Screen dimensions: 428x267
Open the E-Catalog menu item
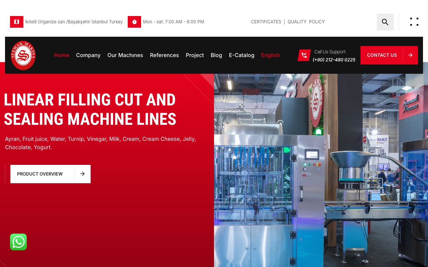(241, 55)
